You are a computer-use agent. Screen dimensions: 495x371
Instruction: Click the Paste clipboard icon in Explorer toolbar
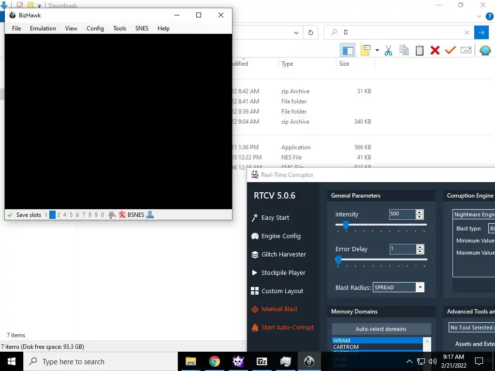tap(420, 50)
